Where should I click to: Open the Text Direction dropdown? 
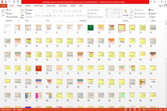point(94,10)
